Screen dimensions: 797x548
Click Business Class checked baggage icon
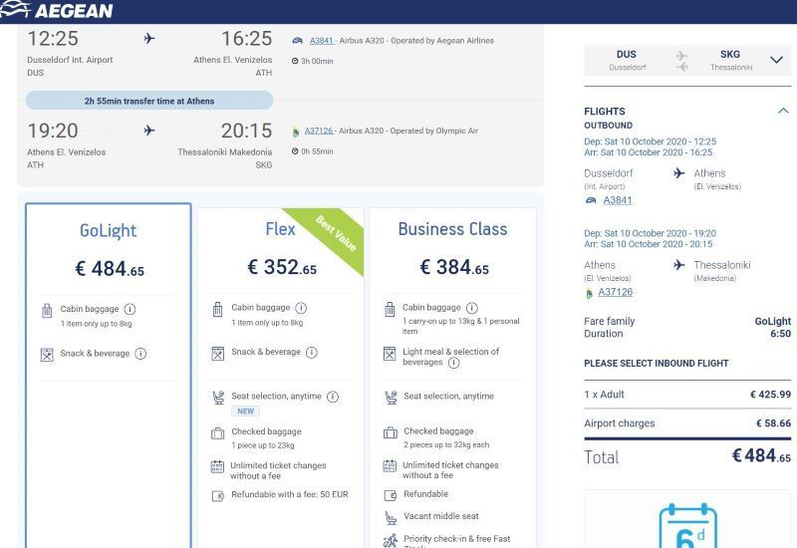tap(391, 432)
